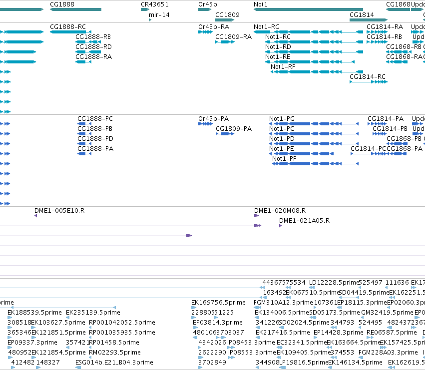Click the CG1868-PB protein label

[x=404, y=139]
